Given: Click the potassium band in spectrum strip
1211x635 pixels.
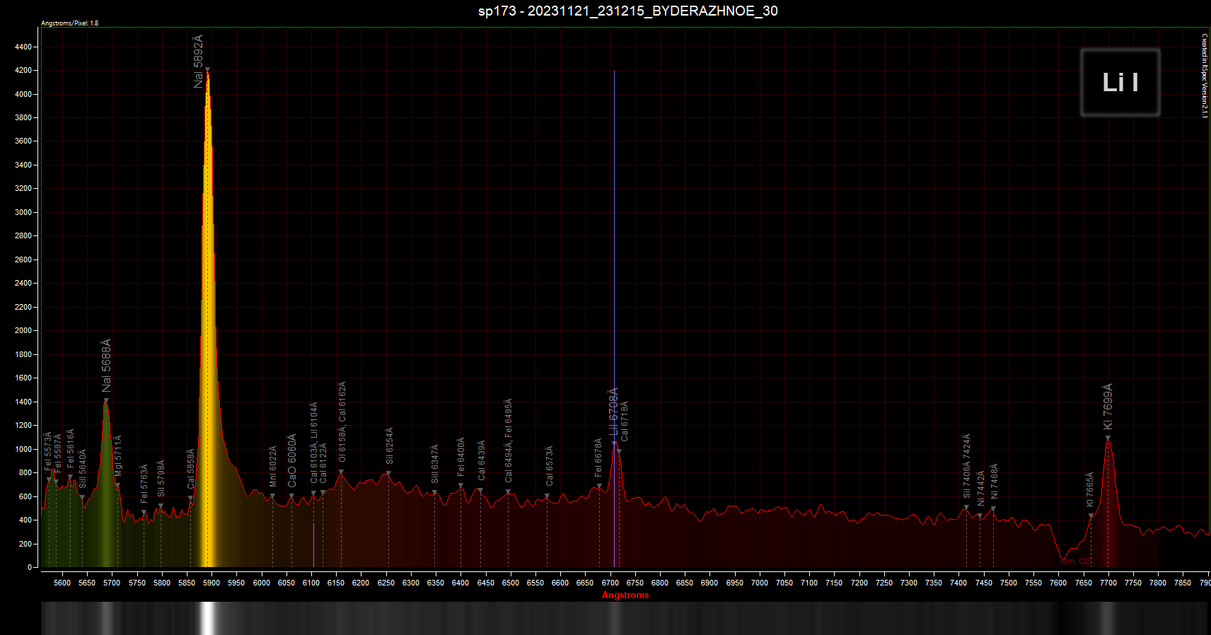Looking at the screenshot, I should click(x=1108, y=618).
